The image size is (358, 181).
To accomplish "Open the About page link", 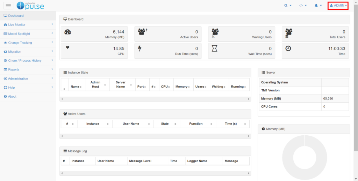I will click(x=12, y=97).
